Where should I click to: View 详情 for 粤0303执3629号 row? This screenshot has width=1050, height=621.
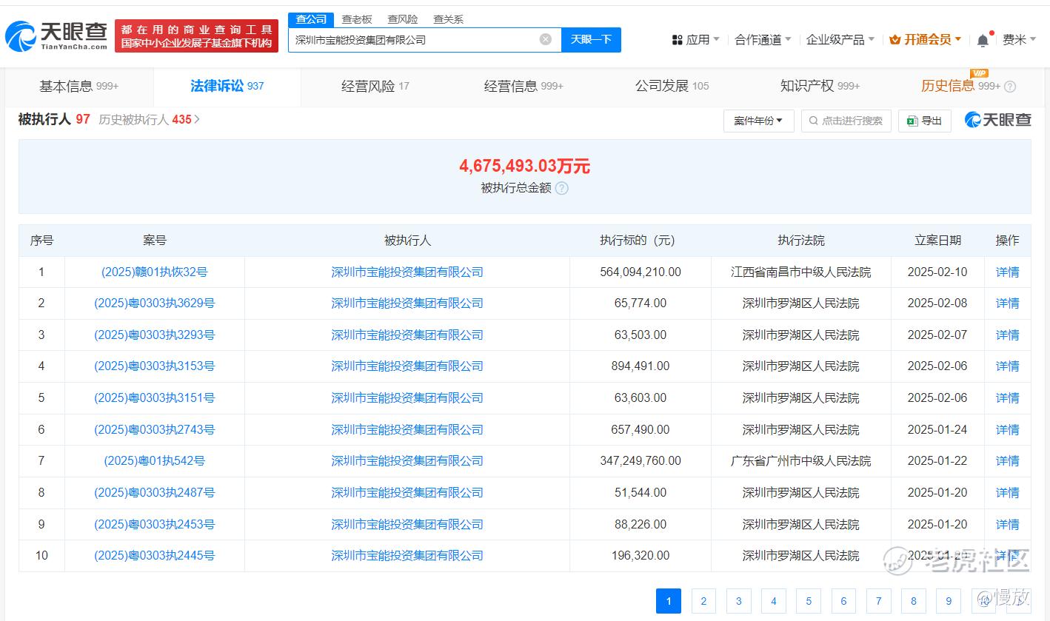(x=1007, y=303)
